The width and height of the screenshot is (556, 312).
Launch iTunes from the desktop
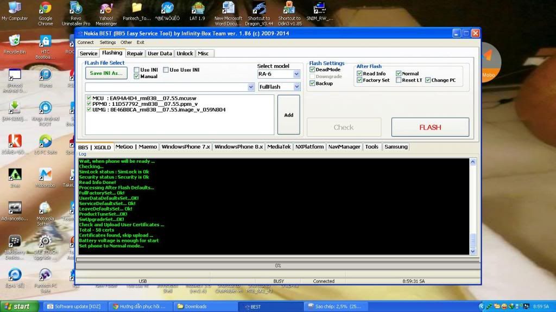tap(45, 78)
